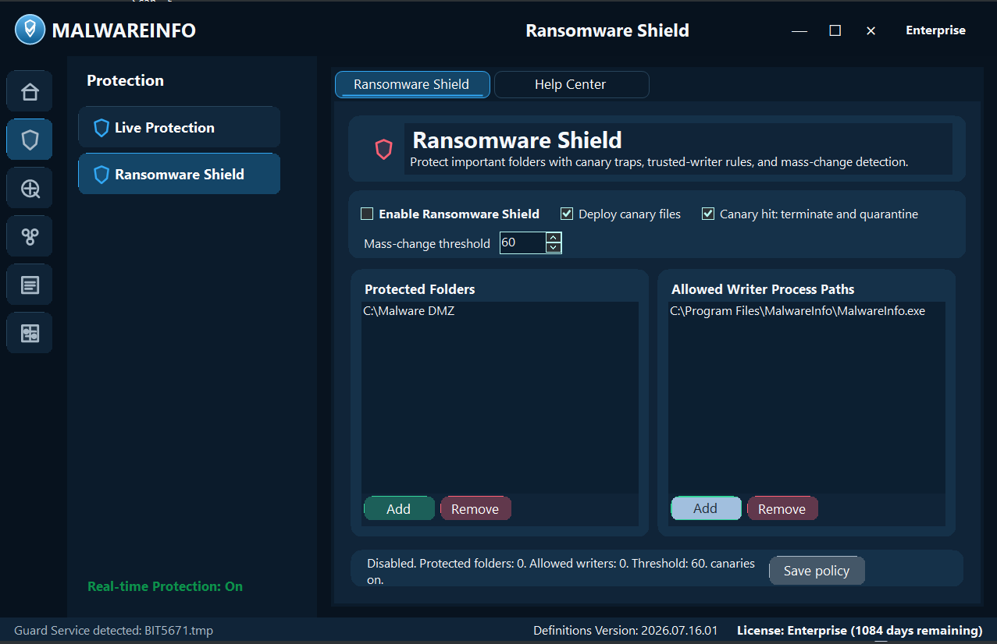Switch to the Ransomware Shield tab
The height and width of the screenshot is (644, 997).
coord(412,84)
